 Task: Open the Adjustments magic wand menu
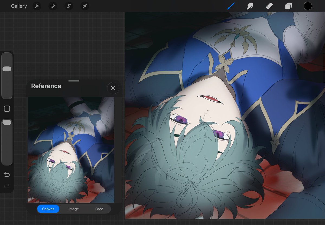click(x=53, y=6)
